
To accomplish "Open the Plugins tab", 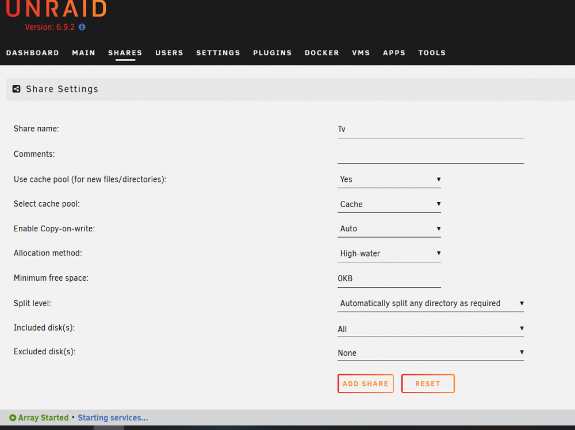I will point(273,53).
